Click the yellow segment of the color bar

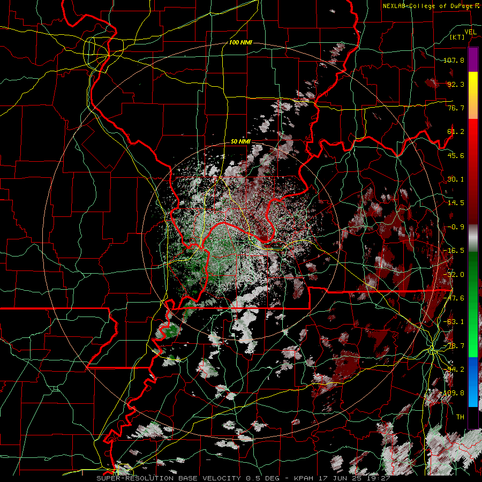tap(473, 95)
